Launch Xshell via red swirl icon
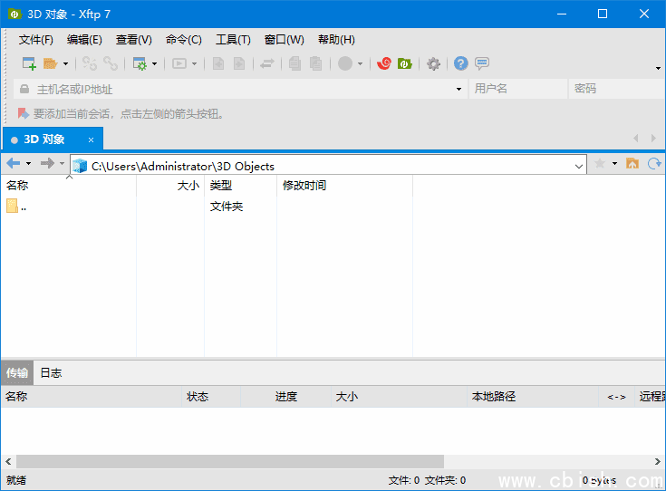This screenshot has width=666, height=491. [384, 63]
